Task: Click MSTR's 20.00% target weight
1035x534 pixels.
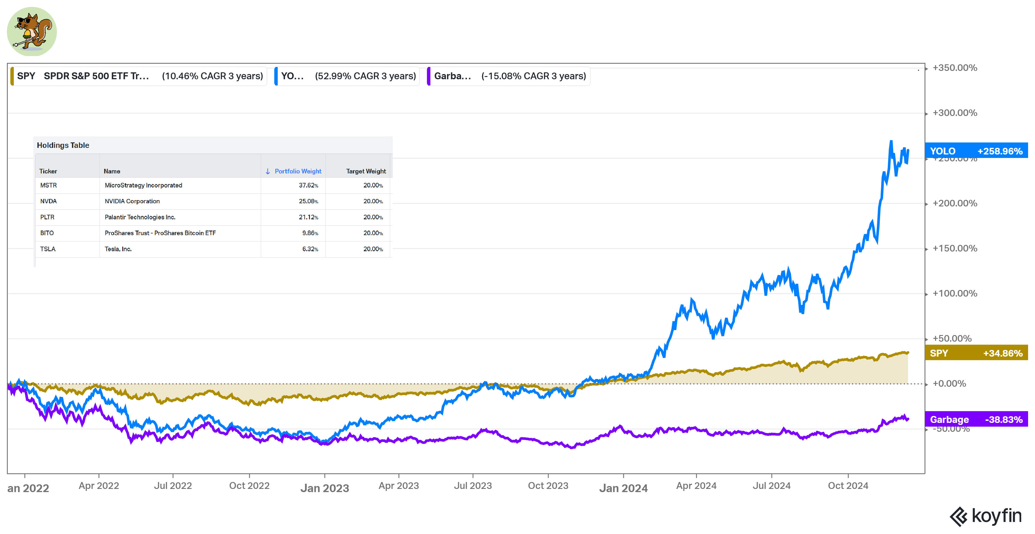Action: [373, 185]
